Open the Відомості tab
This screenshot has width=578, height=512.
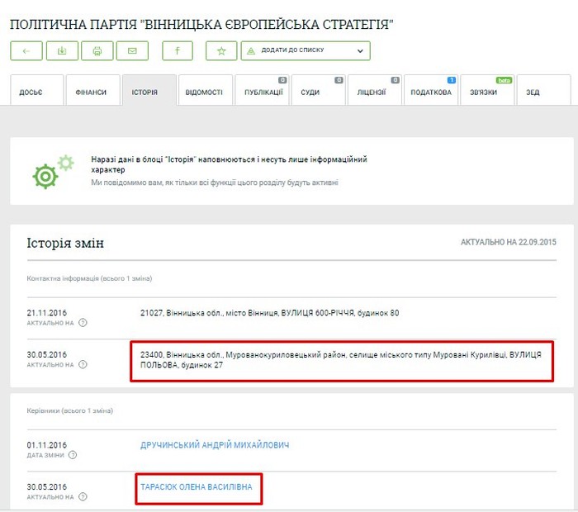[206, 90]
